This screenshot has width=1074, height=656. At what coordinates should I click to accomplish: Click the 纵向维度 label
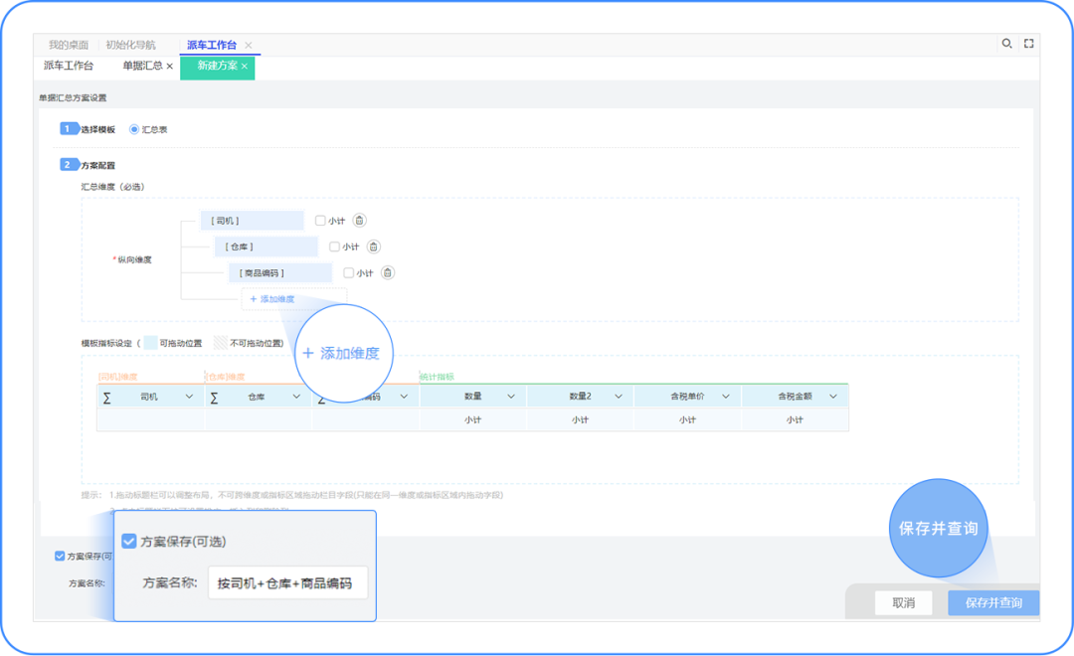point(134,259)
